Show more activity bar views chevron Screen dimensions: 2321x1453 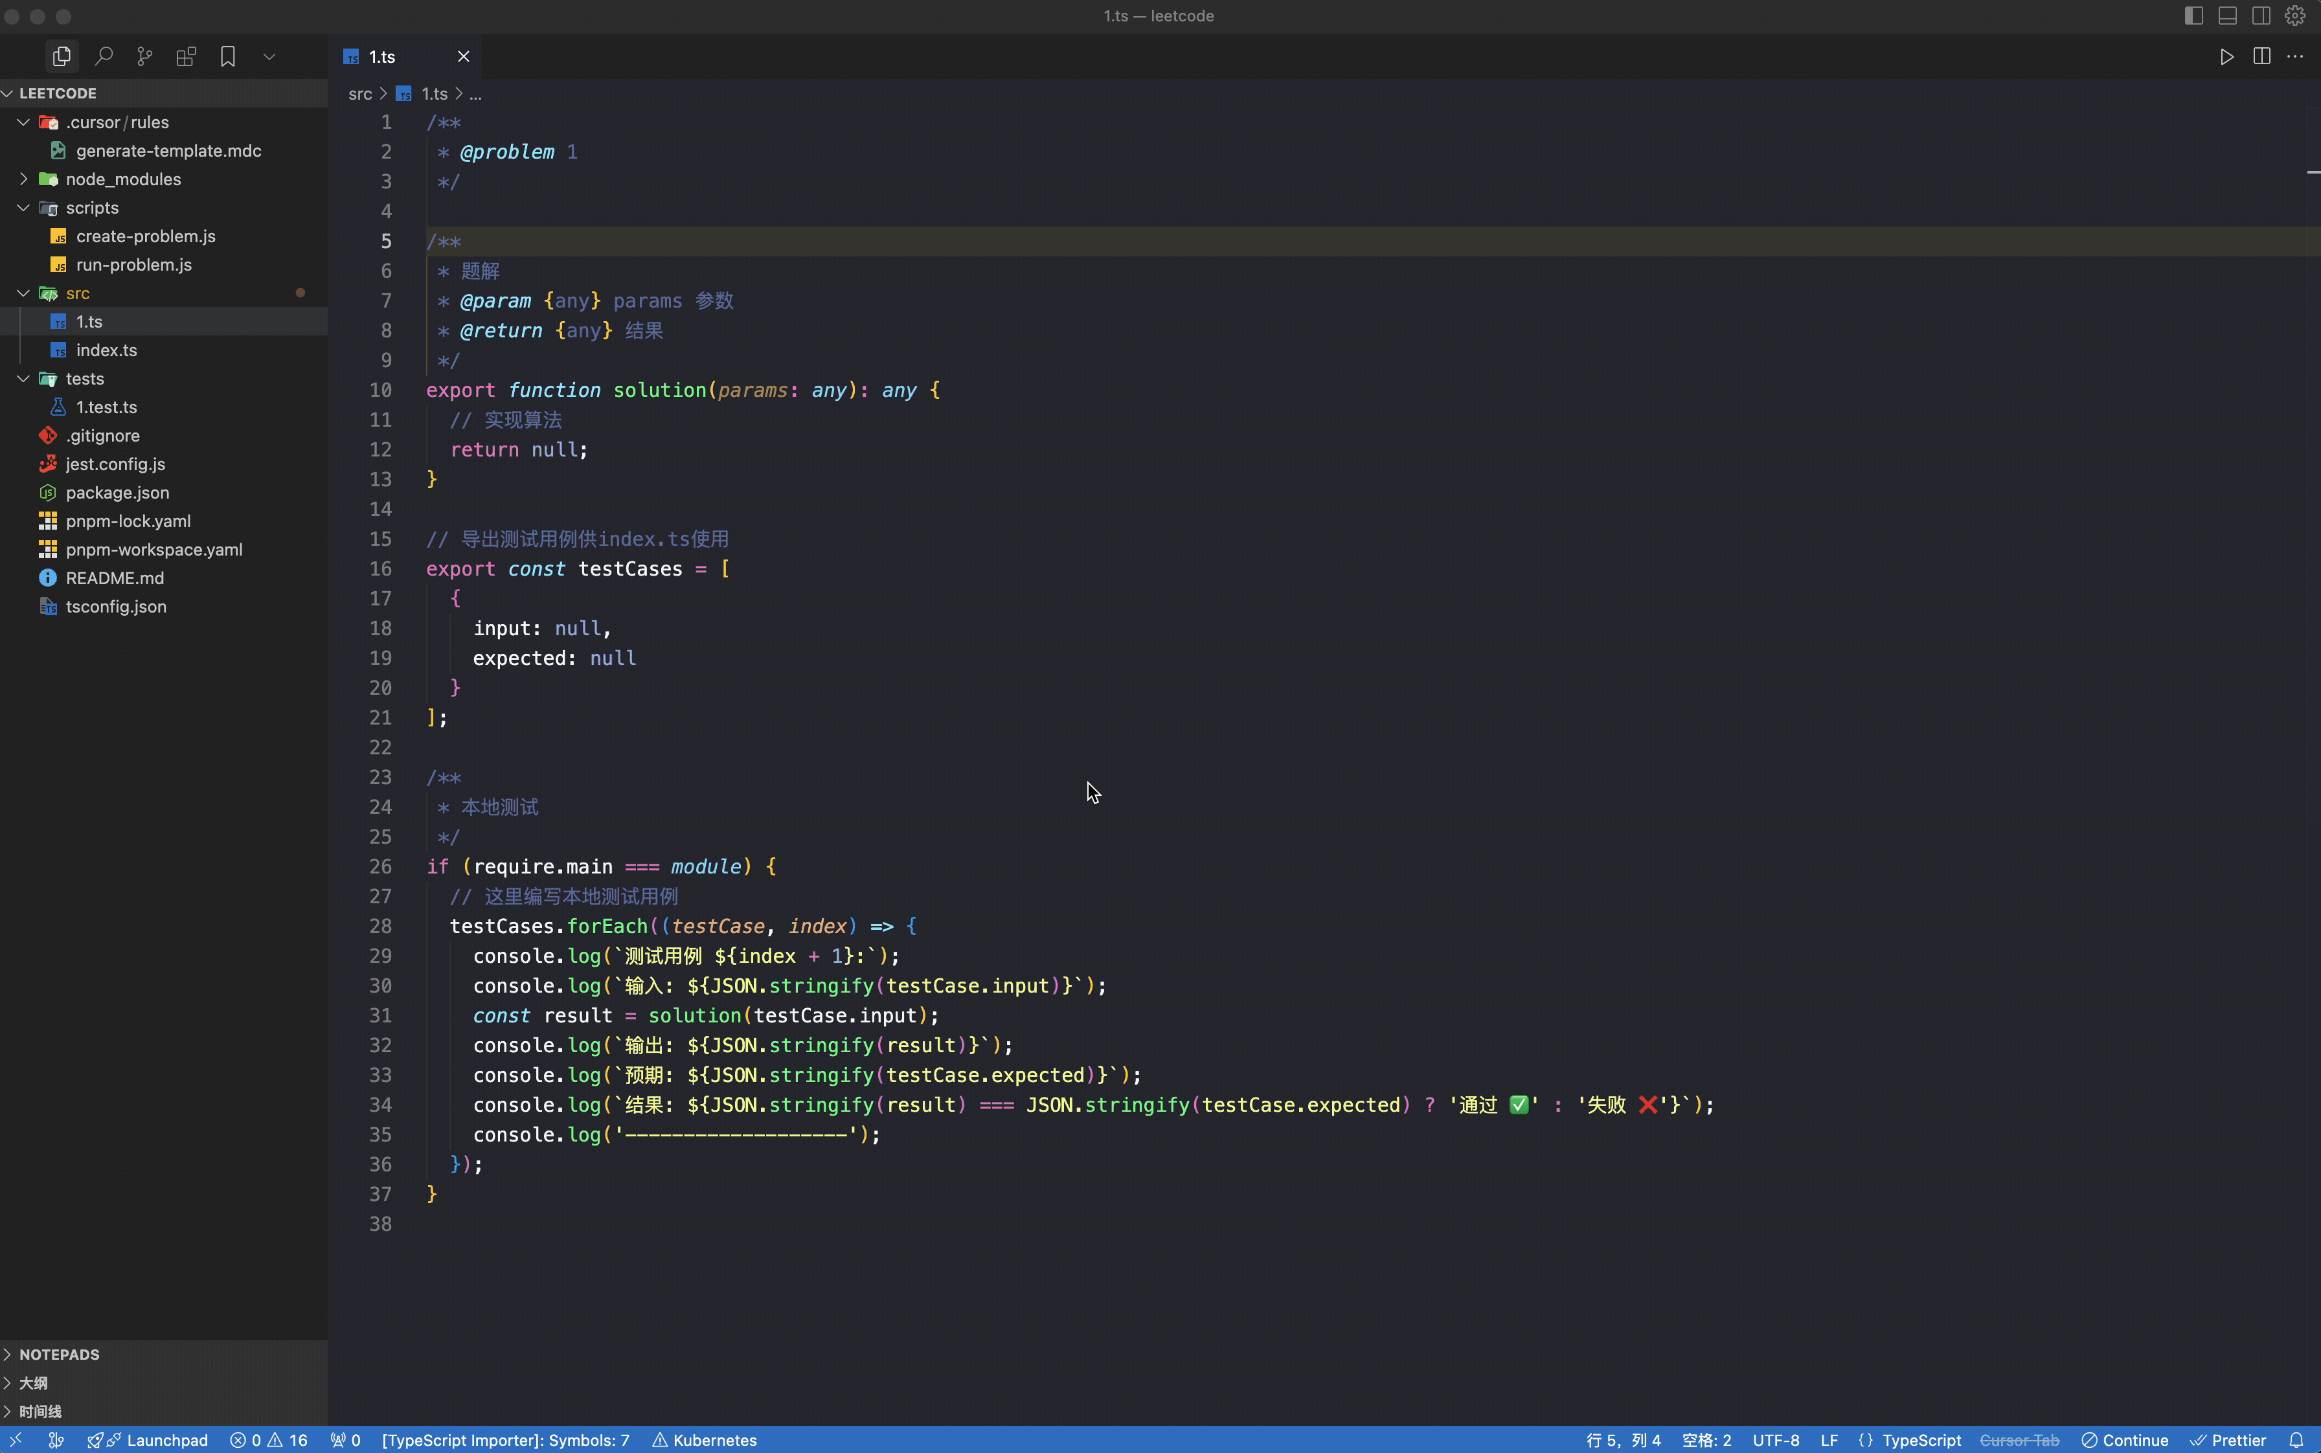[x=269, y=57]
